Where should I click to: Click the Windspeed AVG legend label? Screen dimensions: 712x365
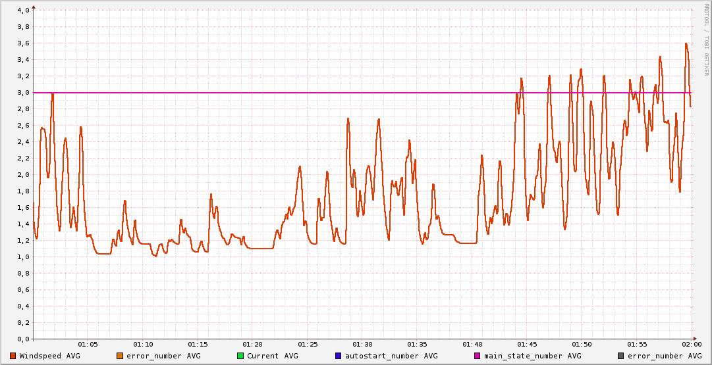coord(49,356)
